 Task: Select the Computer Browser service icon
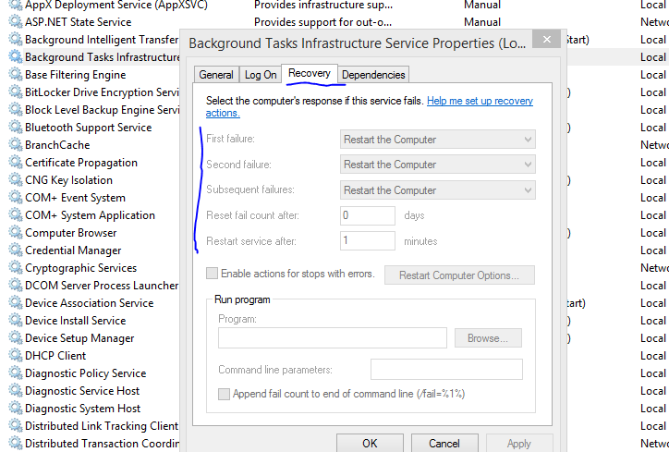pyautogui.click(x=15, y=233)
